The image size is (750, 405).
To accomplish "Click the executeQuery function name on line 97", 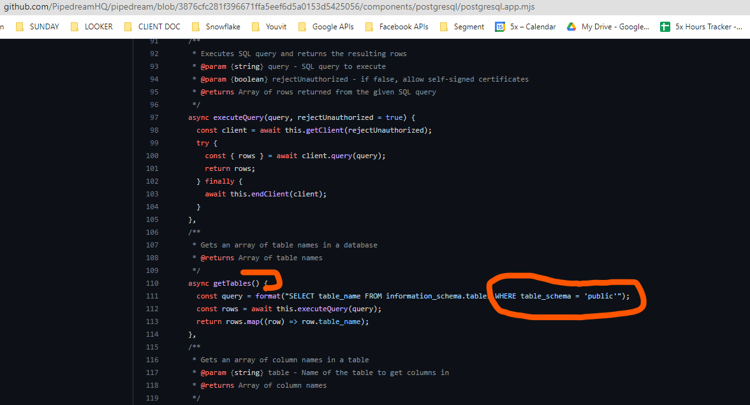I will pos(239,117).
